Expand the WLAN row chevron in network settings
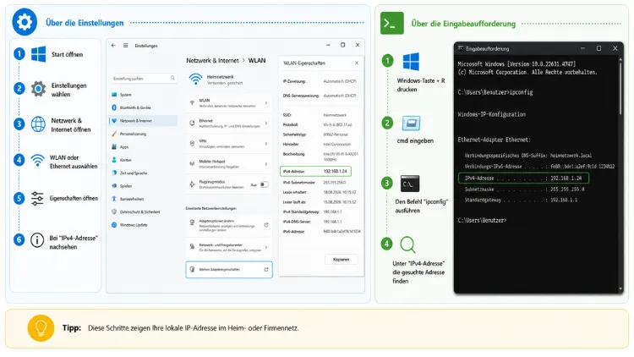This screenshot has width=634, height=357. (x=266, y=103)
